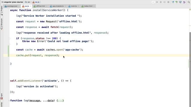Click fold marker at installServiceWorker closing brace

pyautogui.click(x=9, y=64)
